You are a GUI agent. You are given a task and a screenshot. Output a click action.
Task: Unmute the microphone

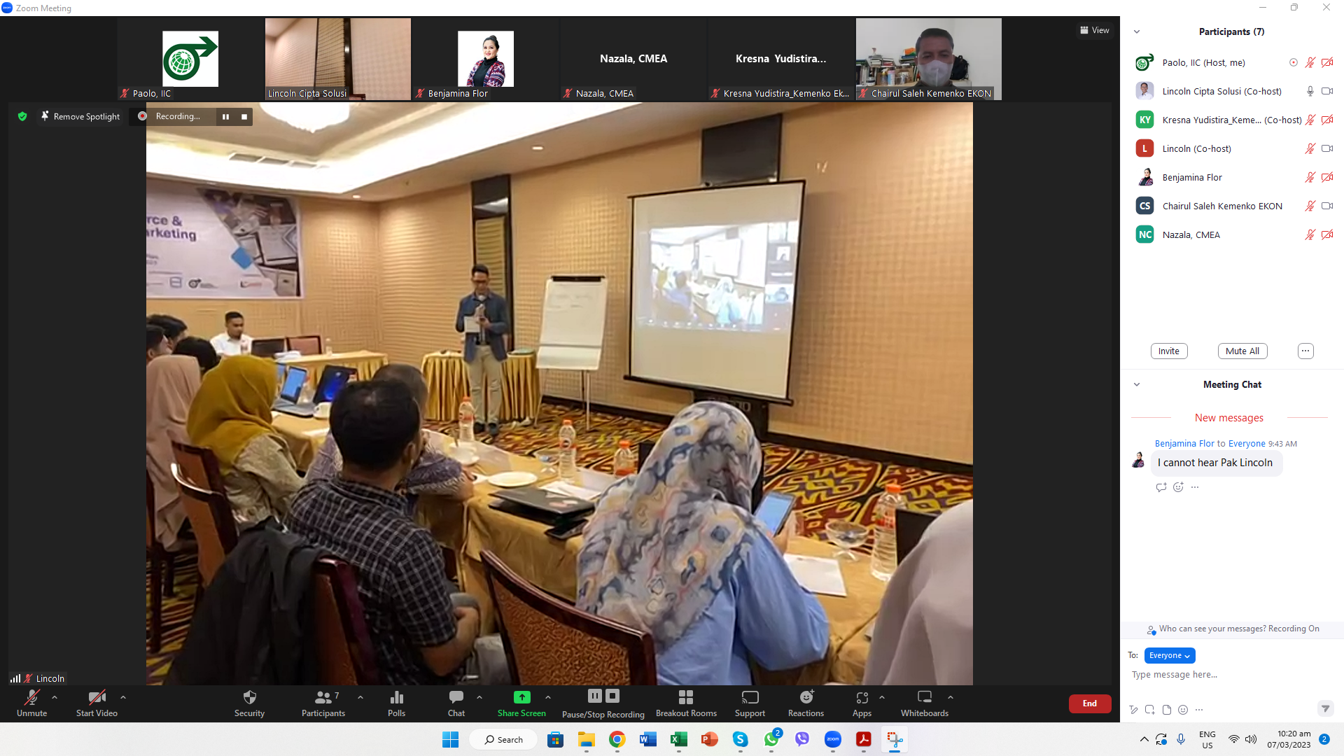tap(31, 698)
